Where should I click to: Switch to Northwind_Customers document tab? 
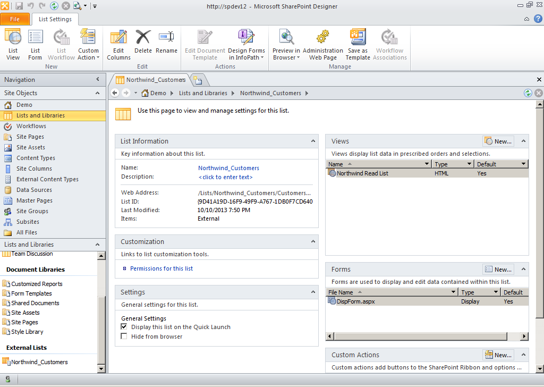point(151,80)
